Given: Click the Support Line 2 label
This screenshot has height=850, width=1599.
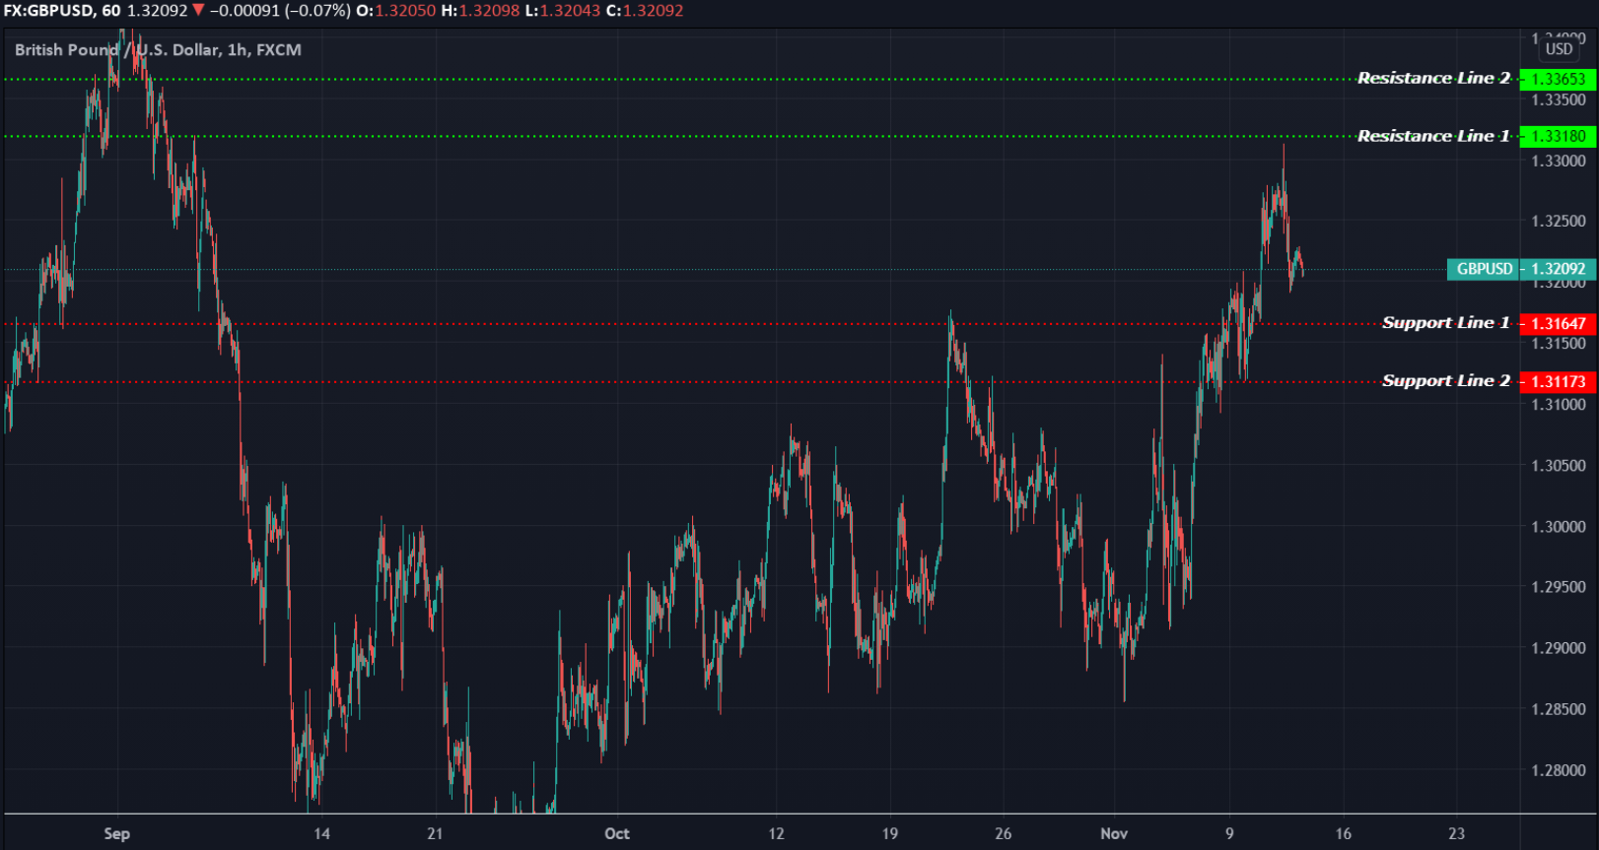Looking at the screenshot, I should pyautogui.click(x=1446, y=381).
